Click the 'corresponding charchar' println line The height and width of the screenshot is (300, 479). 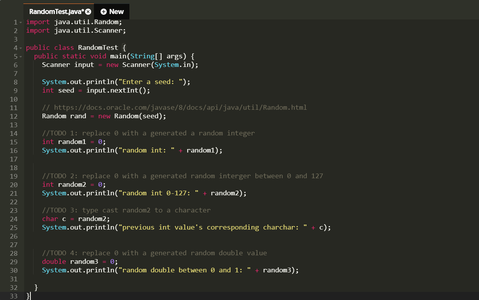pos(186,228)
